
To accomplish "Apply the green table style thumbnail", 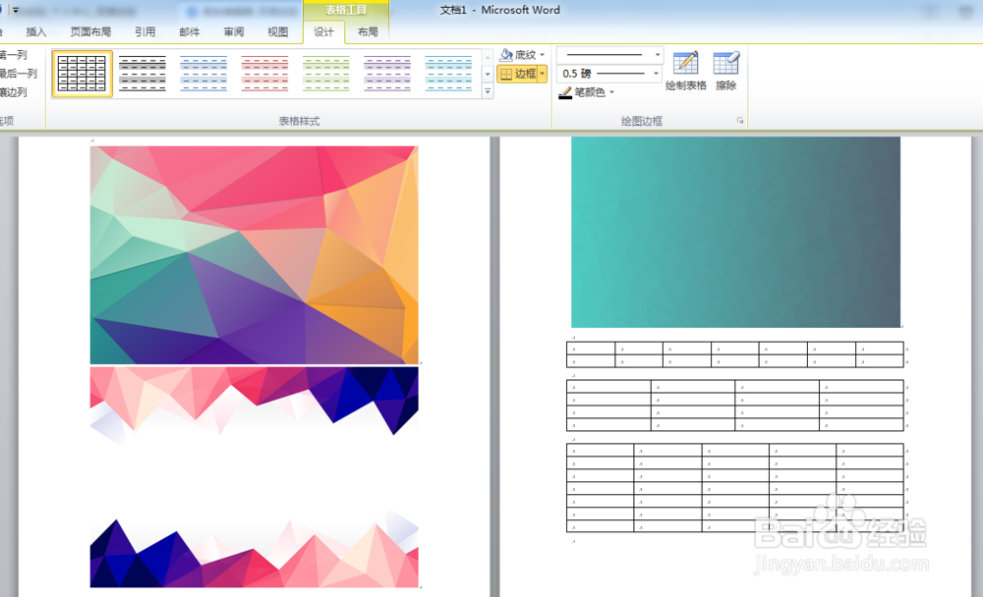I will point(326,74).
